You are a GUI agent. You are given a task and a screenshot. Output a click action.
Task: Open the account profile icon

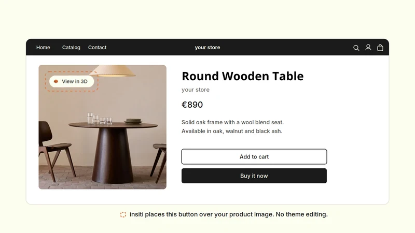tap(368, 48)
